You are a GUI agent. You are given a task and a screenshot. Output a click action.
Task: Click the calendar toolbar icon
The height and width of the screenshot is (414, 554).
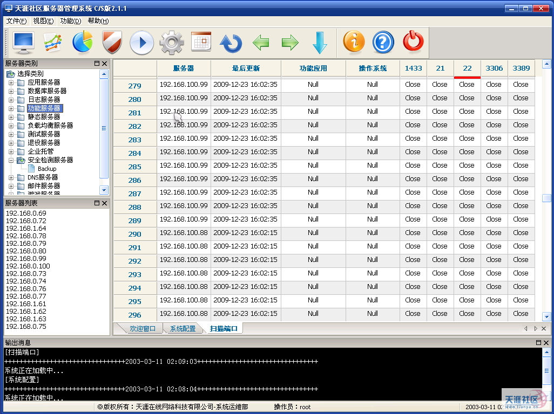[201, 42]
